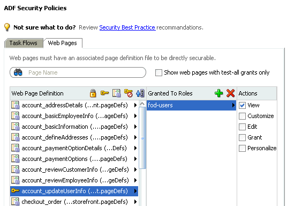Expand arrow for account_updateUserInfo row
The width and height of the screenshot is (287, 206).
[x=135, y=191]
